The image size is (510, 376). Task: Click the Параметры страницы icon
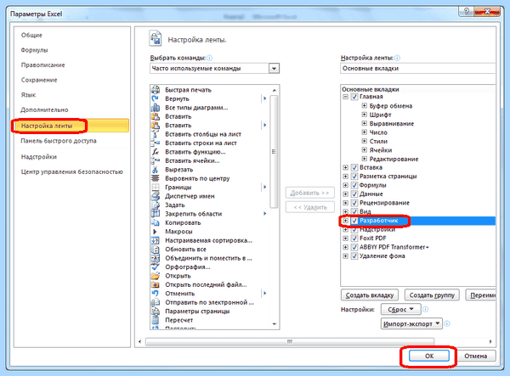[156, 311]
